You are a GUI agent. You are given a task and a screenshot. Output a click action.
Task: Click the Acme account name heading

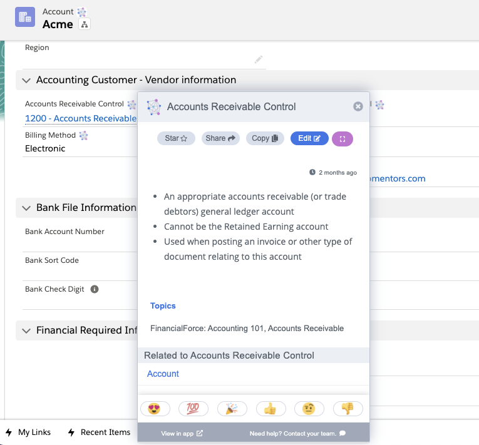point(58,24)
